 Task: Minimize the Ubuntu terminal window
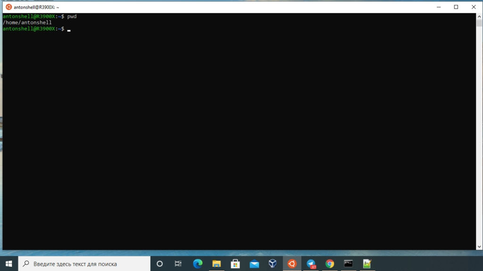[439, 7]
